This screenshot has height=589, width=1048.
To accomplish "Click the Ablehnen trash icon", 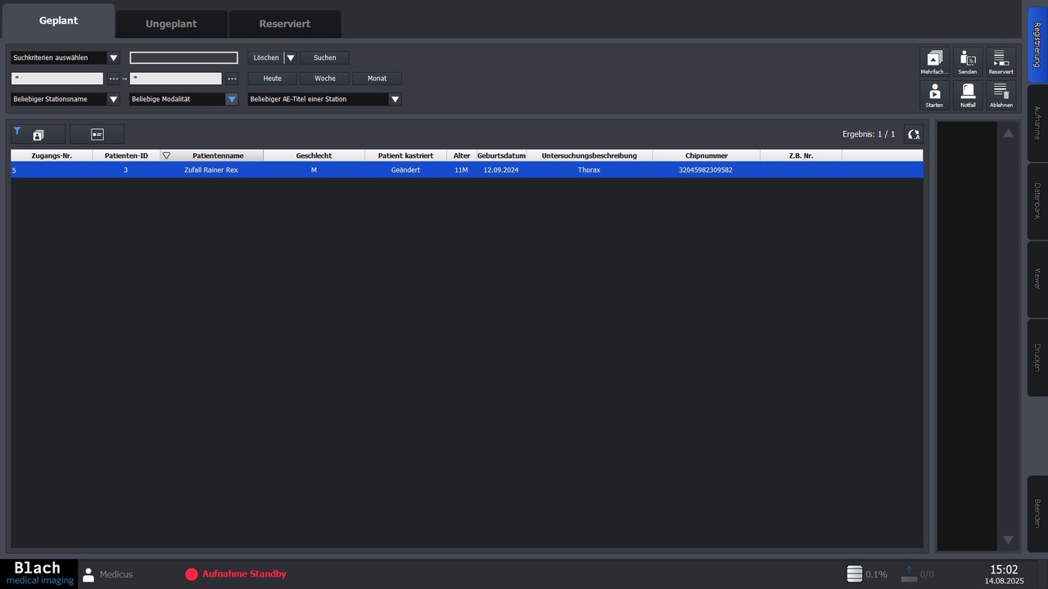I will (x=1001, y=95).
